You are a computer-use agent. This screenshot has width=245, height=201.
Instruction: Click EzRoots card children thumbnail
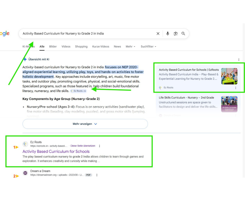pos(229,76)
